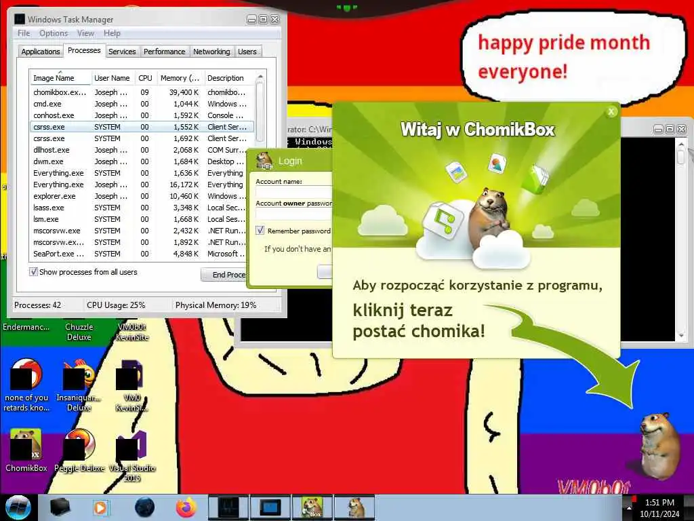694x521 pixels.
Task: Switch to Task Manager taskbar button
Action: coord(228,507)
